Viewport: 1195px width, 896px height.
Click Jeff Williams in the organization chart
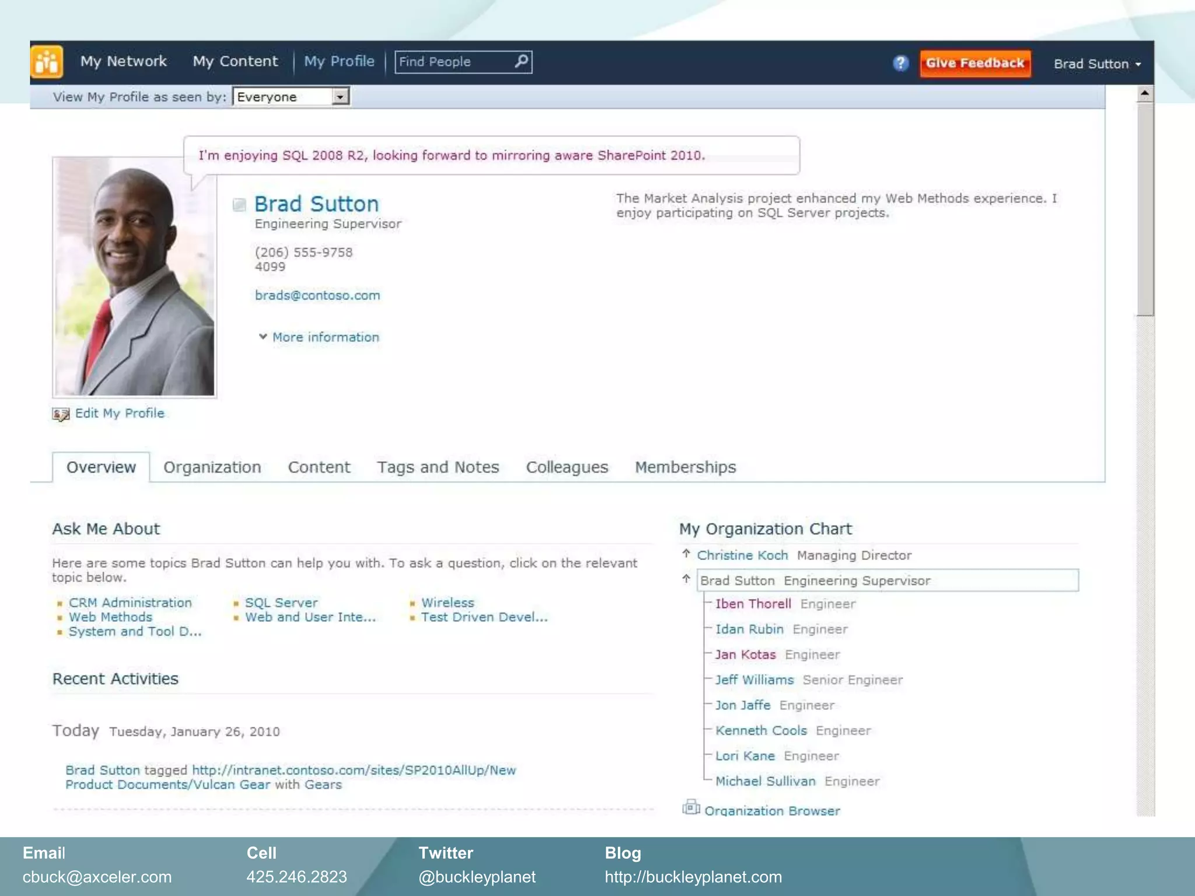(x=754, y=680)
